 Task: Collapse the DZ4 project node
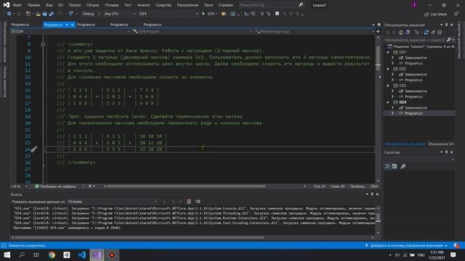pos(388,102)
